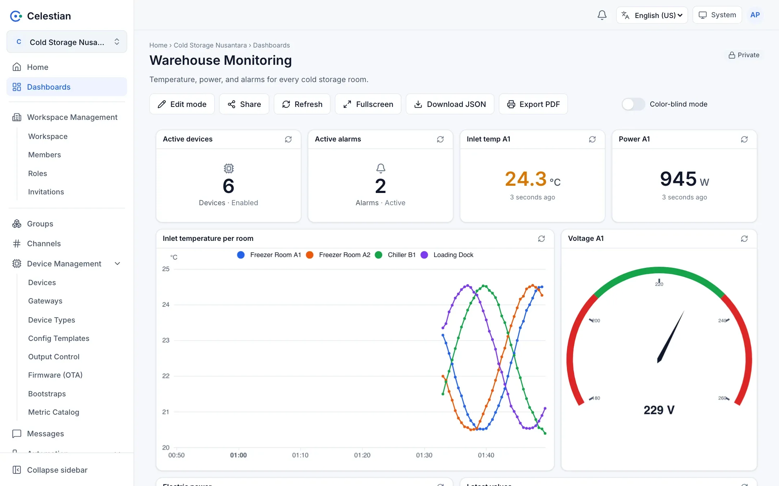Open Channels in the sidebar

point(67,244)
